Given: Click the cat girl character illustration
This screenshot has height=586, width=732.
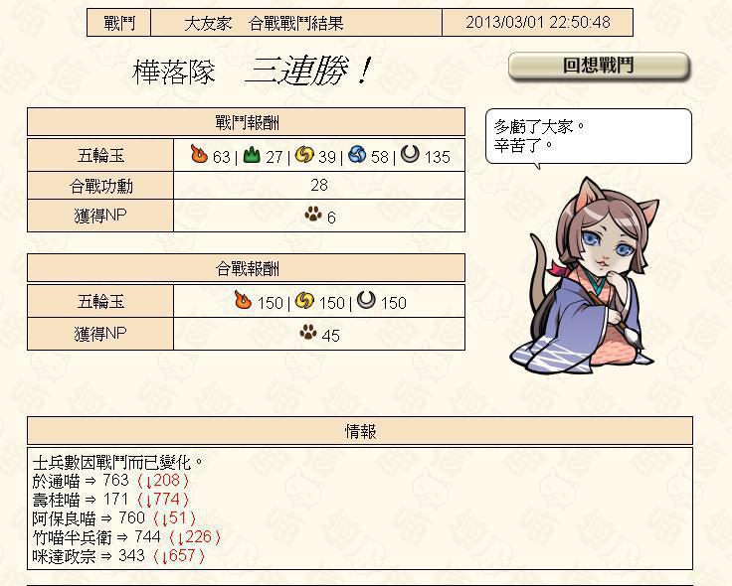Looking at the screenshot, I should pyautogui.click(x=584, y=275).
